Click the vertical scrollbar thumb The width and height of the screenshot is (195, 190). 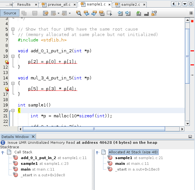[187, 56]
